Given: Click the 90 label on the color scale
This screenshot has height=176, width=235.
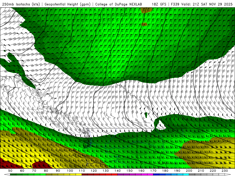Looking at the screenshot, I should (x=58, y=171).
